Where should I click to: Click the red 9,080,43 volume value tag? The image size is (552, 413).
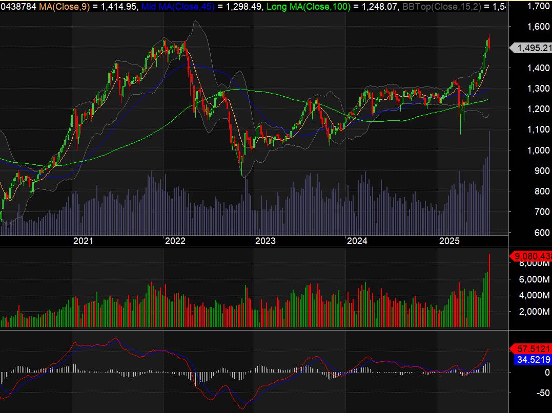click(x=531, y=256)
